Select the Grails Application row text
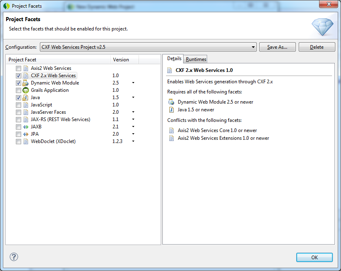Image resolution: width=341 pixels, height=271 pixels. [x=50, y=90]
